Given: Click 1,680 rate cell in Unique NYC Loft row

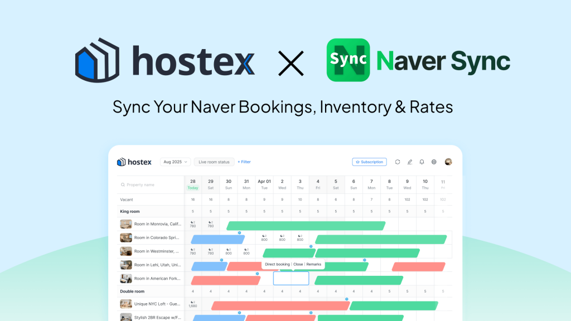Looking at the screenshot, I should [192, 304].
